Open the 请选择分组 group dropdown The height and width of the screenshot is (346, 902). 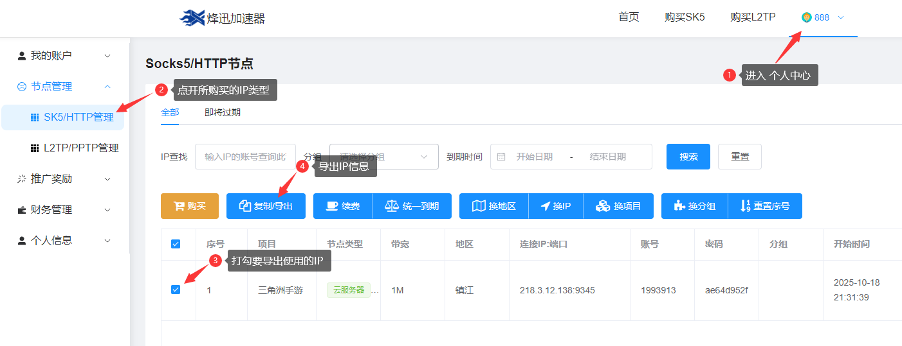[384, 157]
